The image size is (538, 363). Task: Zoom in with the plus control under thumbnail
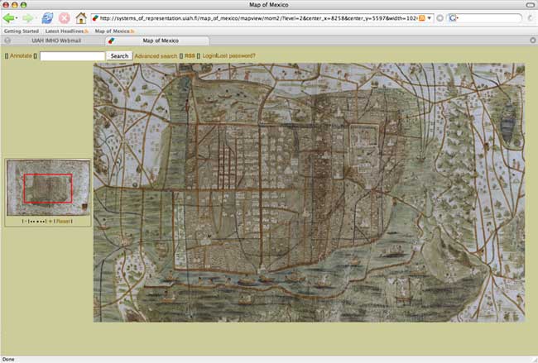tap(50, 222)
